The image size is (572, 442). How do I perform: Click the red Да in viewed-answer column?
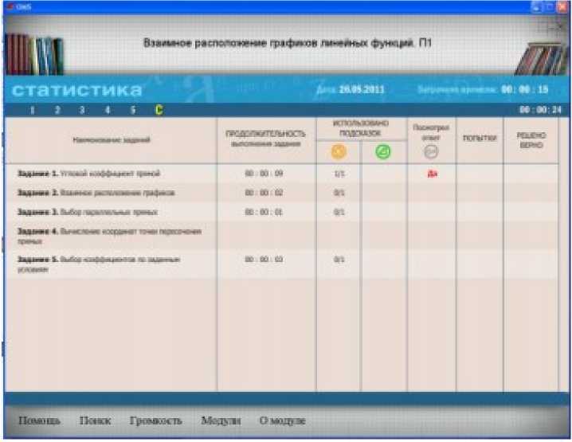[433, 174]
